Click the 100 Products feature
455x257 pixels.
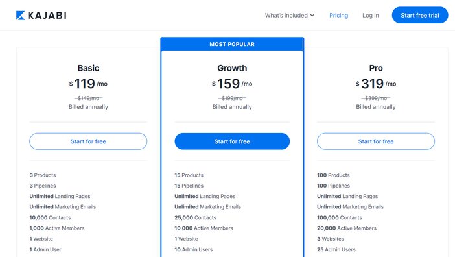click(333, 175)
